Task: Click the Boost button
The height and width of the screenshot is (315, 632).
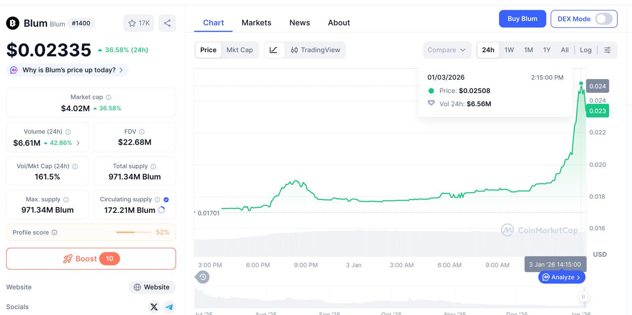Action: tap(91, 259)
